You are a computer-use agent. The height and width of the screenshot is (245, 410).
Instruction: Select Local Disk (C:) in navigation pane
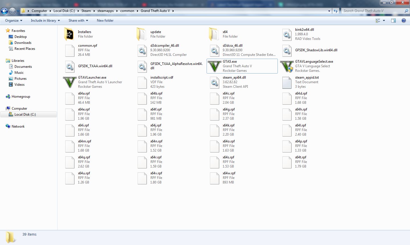tap(25, 115)
